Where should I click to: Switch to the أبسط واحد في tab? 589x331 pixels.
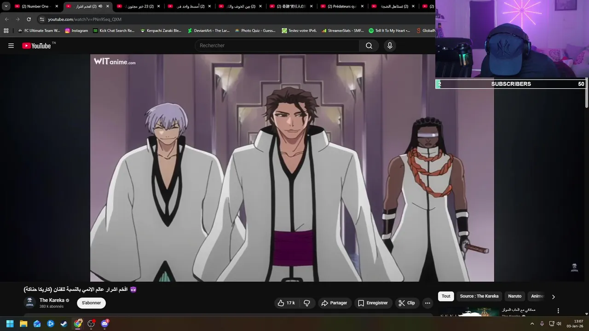(190, 6)
